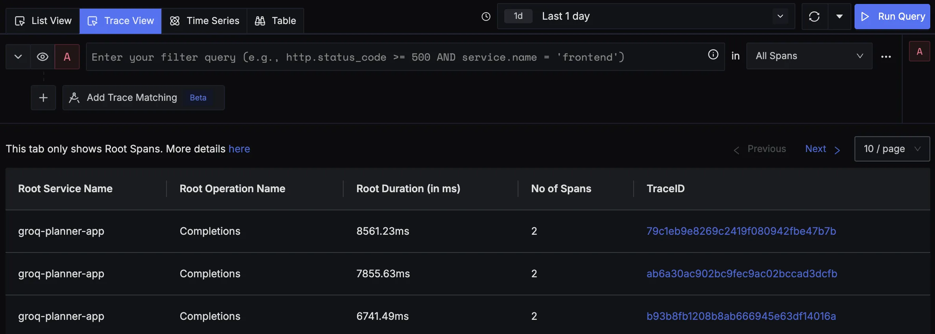
Task: Click the clock icon beside the time range
Action: [486, 17]
